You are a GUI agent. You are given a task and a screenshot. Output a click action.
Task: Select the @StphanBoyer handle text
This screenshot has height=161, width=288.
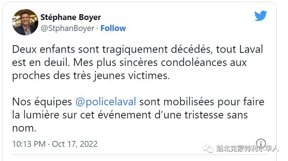[67, 28]
